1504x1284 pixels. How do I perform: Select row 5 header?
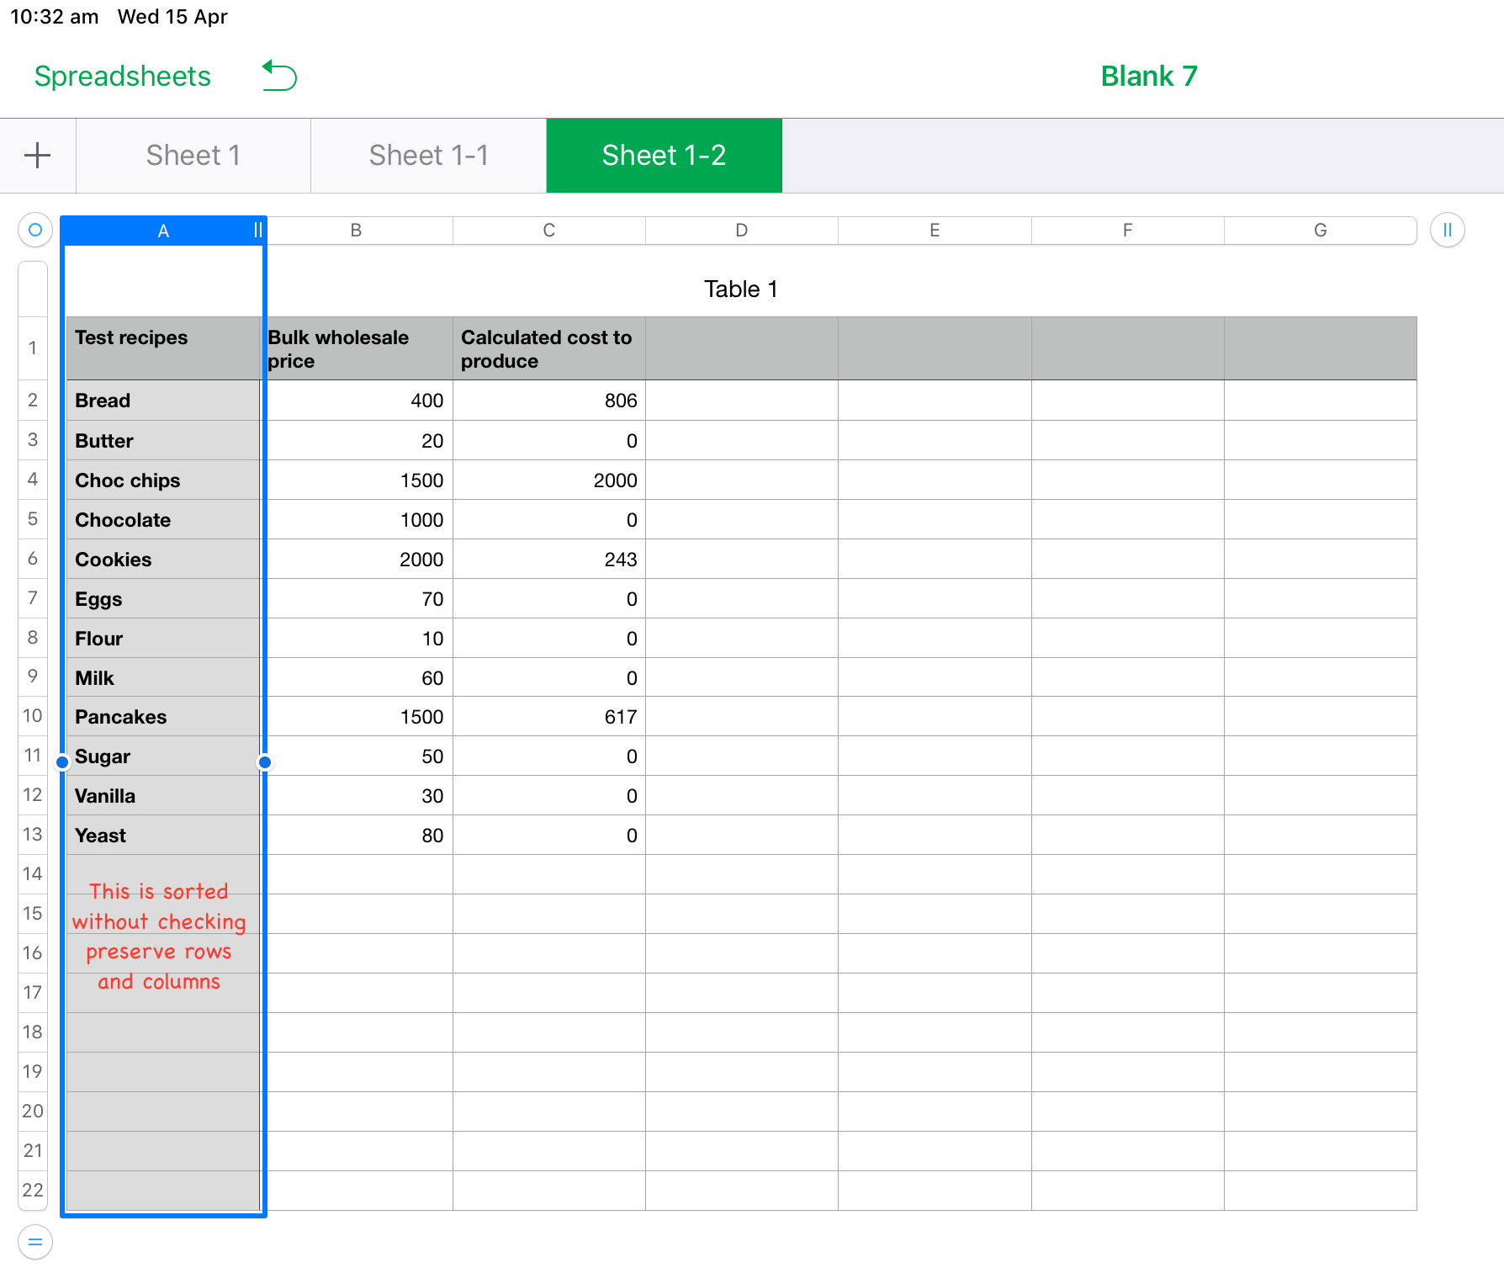[x=32, y=519]
